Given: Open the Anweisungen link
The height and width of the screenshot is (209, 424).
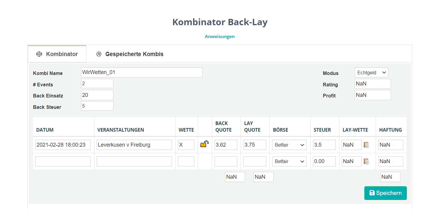Looking at the screenshot, I should tap(220, 36).
